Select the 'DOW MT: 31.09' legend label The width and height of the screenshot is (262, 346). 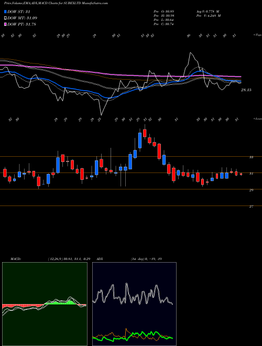[23, 18]
